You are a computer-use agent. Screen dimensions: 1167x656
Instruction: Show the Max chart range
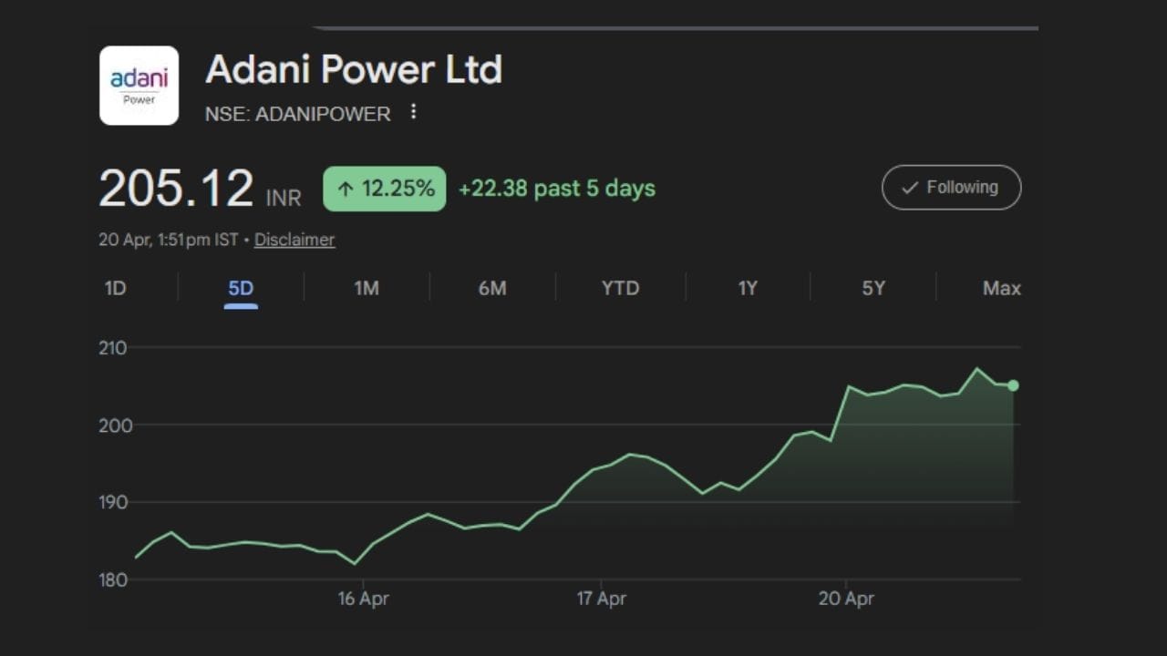point(1001,289)
